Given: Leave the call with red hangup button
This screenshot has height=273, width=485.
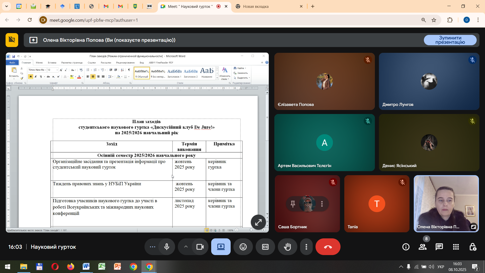Looking at the screenshot, I should 328,247.
